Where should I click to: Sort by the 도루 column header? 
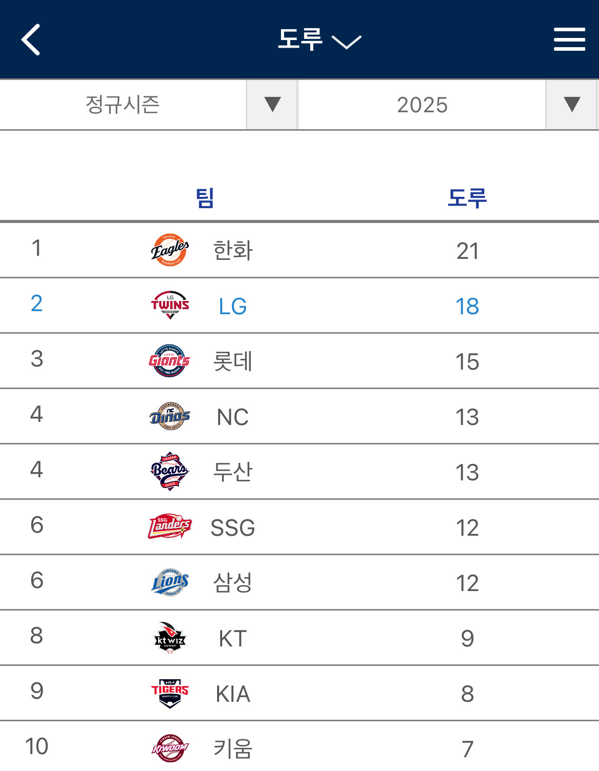(x=467, y=198)
